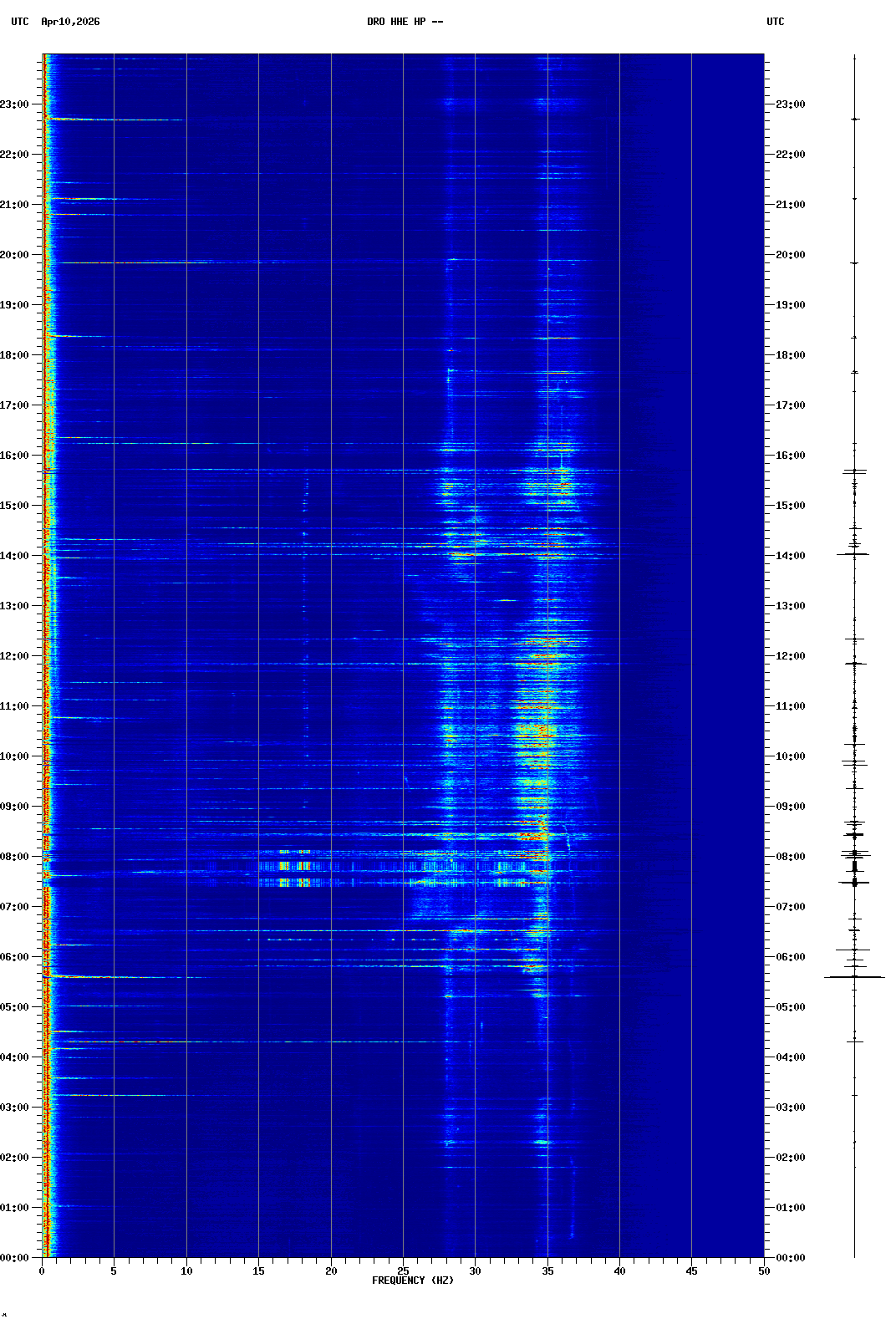Image resolution: width=891 pixels, height=1324 pixels.
Task: Click the 35 Hz frequency tick label
Action: pyautogui.click(x=547, y=1271)
